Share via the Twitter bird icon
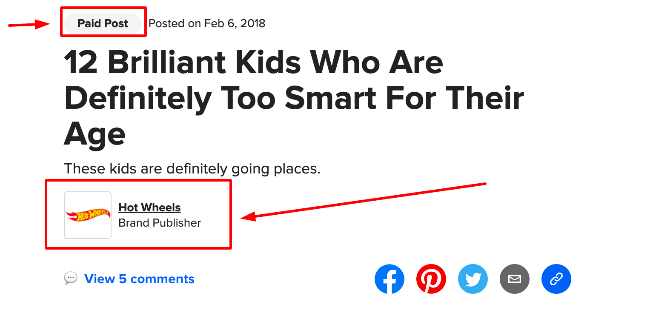 click(473, 279)
